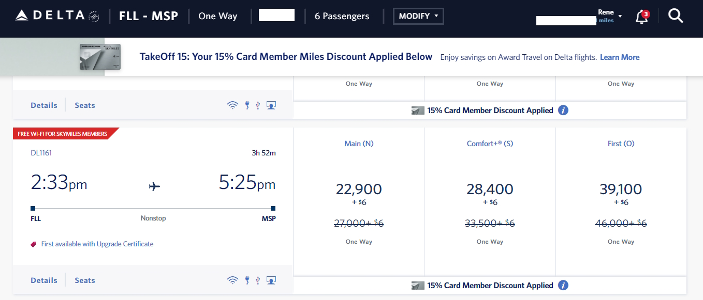The width and height of the screenshot is (703, 300).
Task: Open Seats for flight DL1161
Action: (85, 280)
